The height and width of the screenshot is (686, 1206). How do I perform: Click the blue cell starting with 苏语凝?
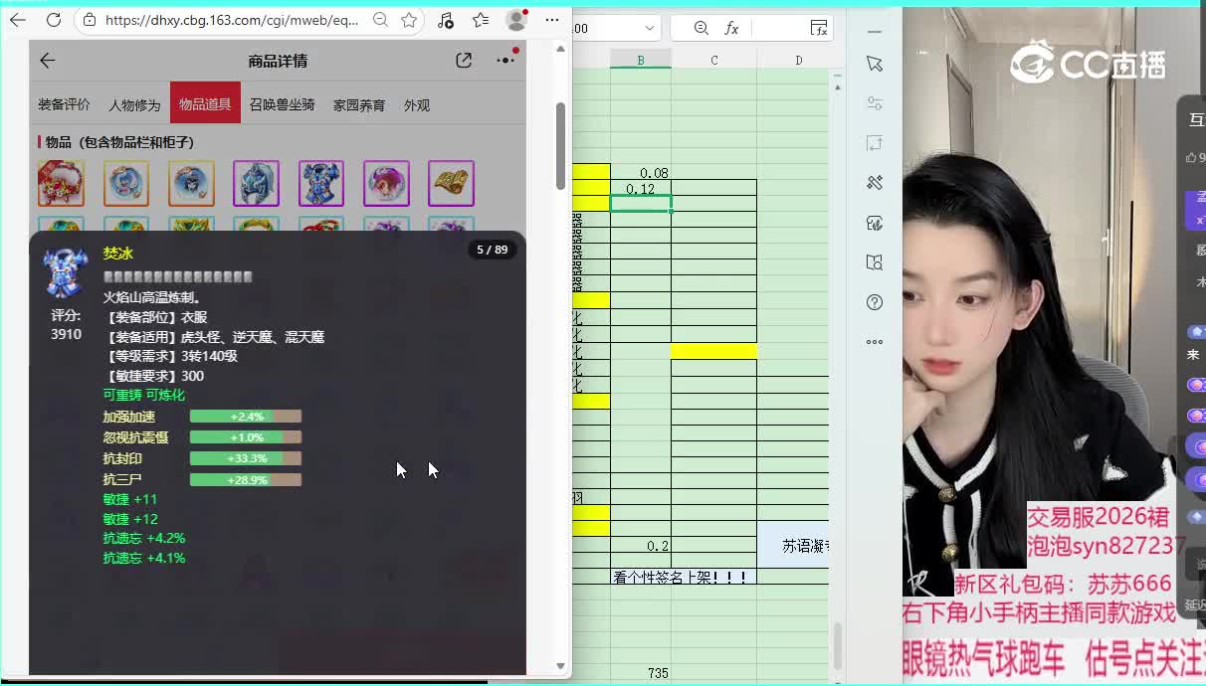793,546
